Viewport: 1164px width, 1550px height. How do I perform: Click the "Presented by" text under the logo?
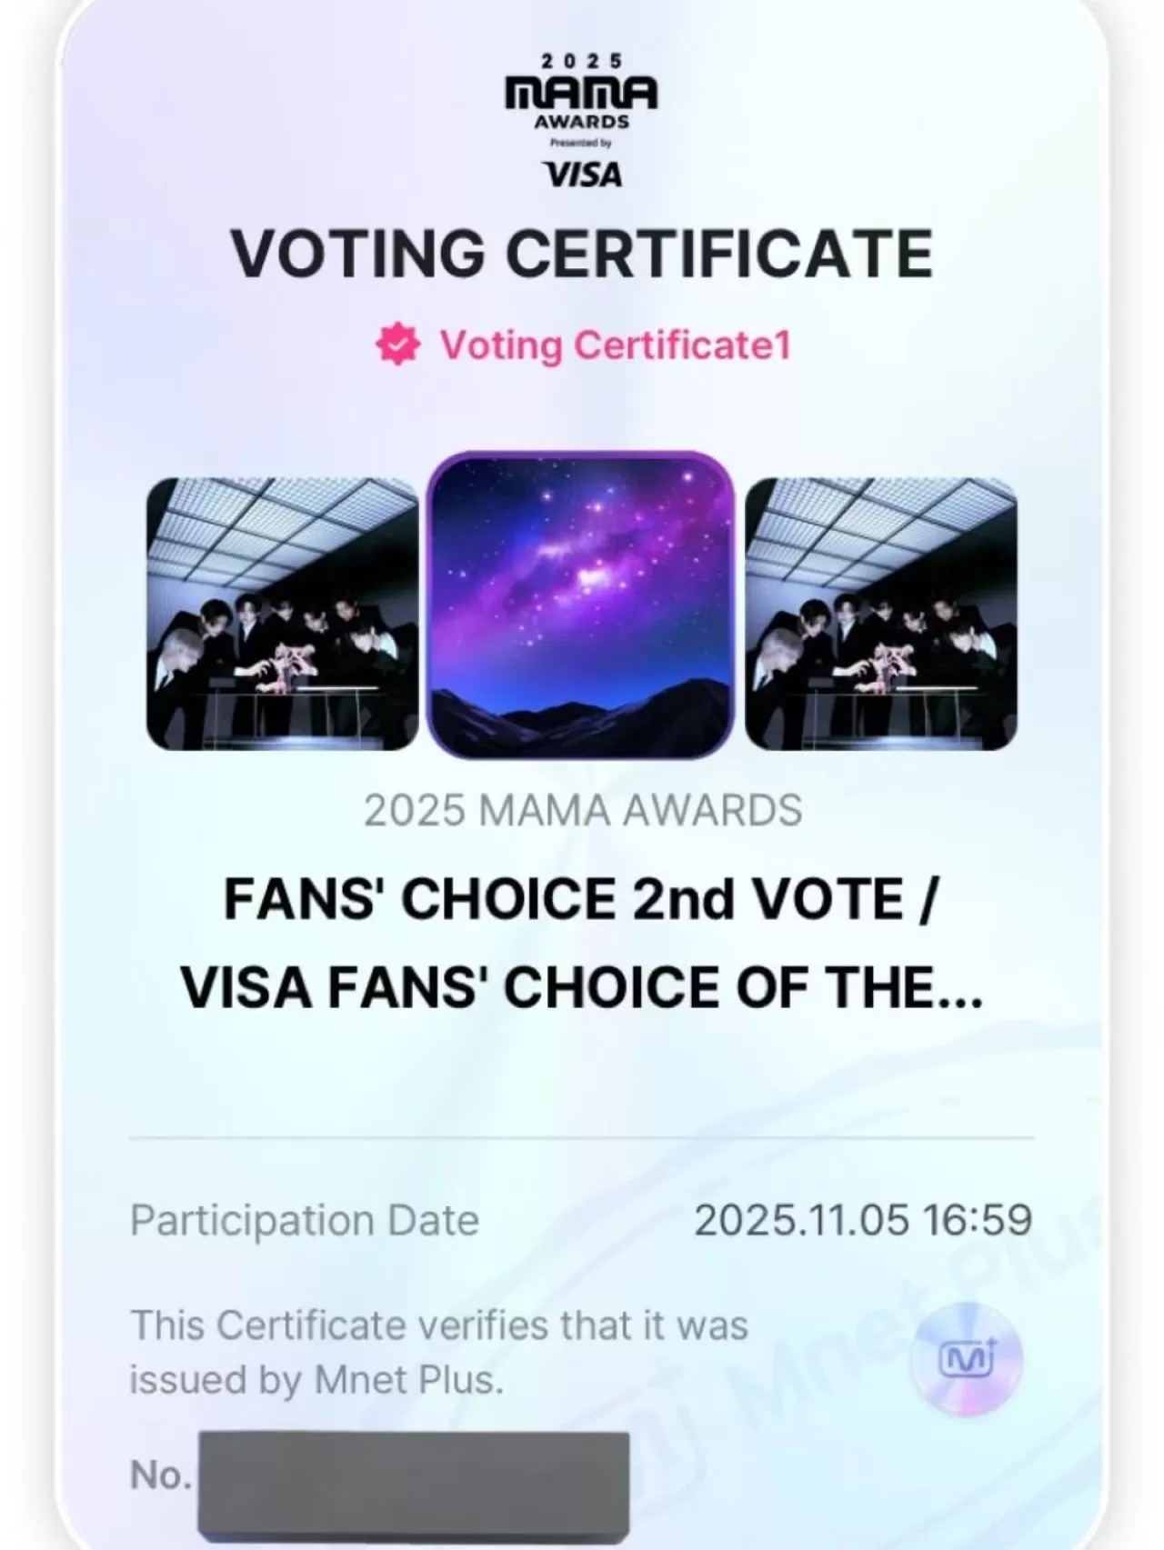(581, 143)
